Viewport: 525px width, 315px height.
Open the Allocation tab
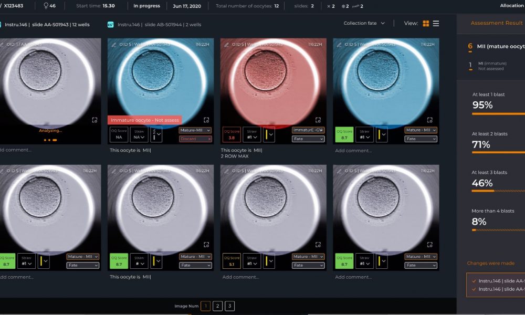[512, 6]
